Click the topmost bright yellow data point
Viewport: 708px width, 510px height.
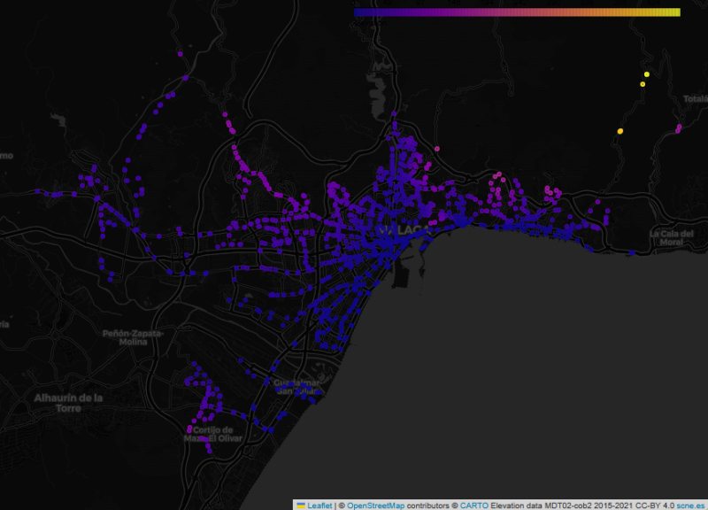coord(647,74)
